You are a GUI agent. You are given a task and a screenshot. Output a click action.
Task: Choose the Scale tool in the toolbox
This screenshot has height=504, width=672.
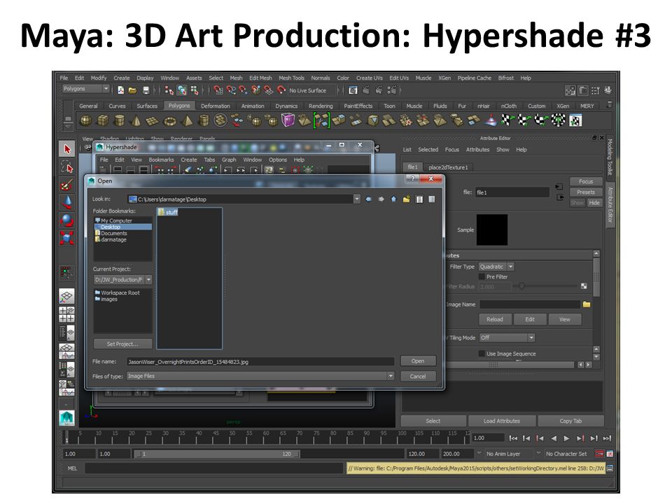pyautogui.click(x=67, y=237)
